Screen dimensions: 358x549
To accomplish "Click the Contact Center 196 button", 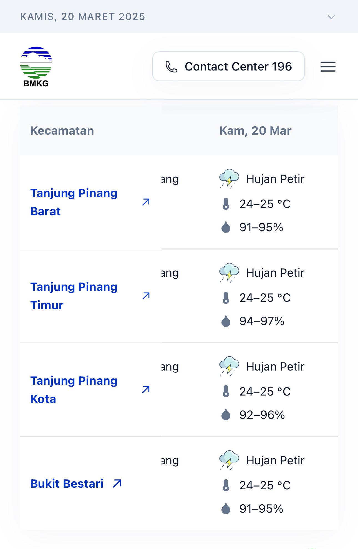I will coord(228,67).
